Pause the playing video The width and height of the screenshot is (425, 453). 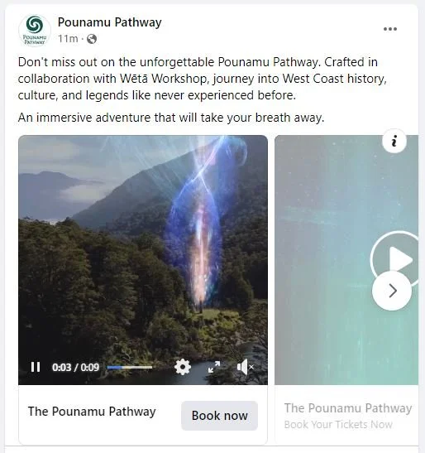tap(36, 367)
